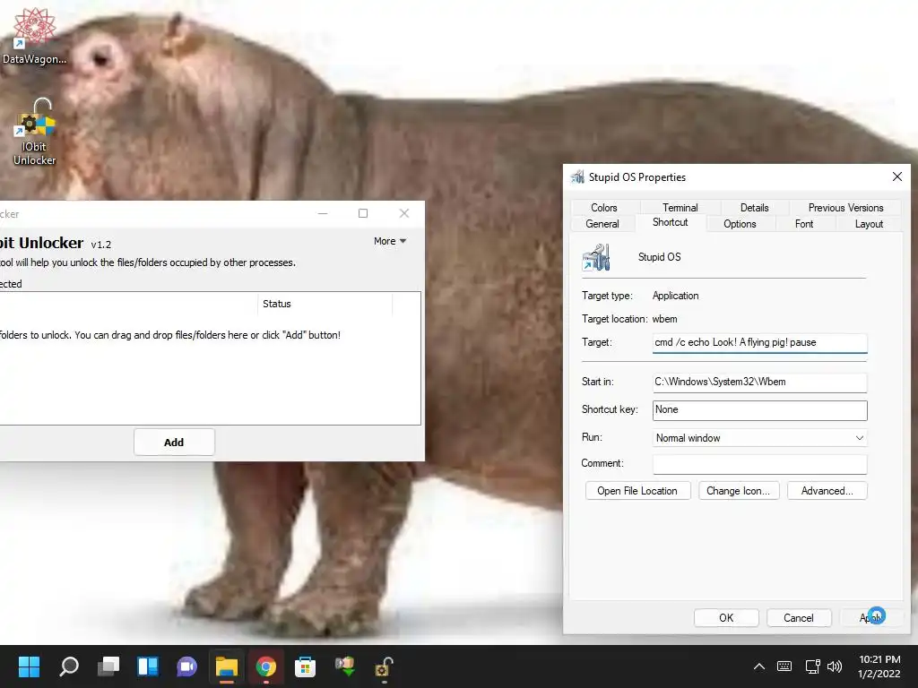Confirm properties with OK

pos(726,618)
